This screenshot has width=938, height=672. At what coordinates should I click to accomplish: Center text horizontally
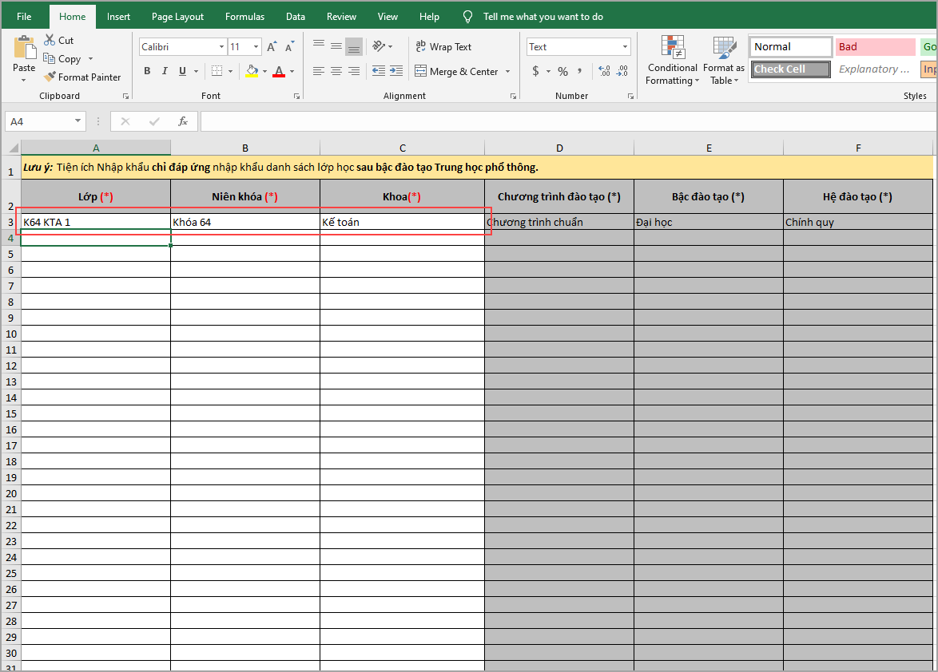point(336,71)
